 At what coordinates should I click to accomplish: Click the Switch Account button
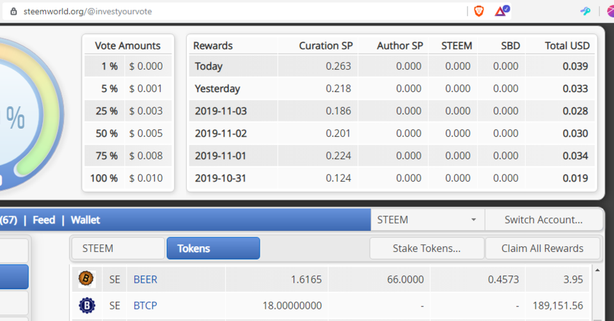[543, 220]
